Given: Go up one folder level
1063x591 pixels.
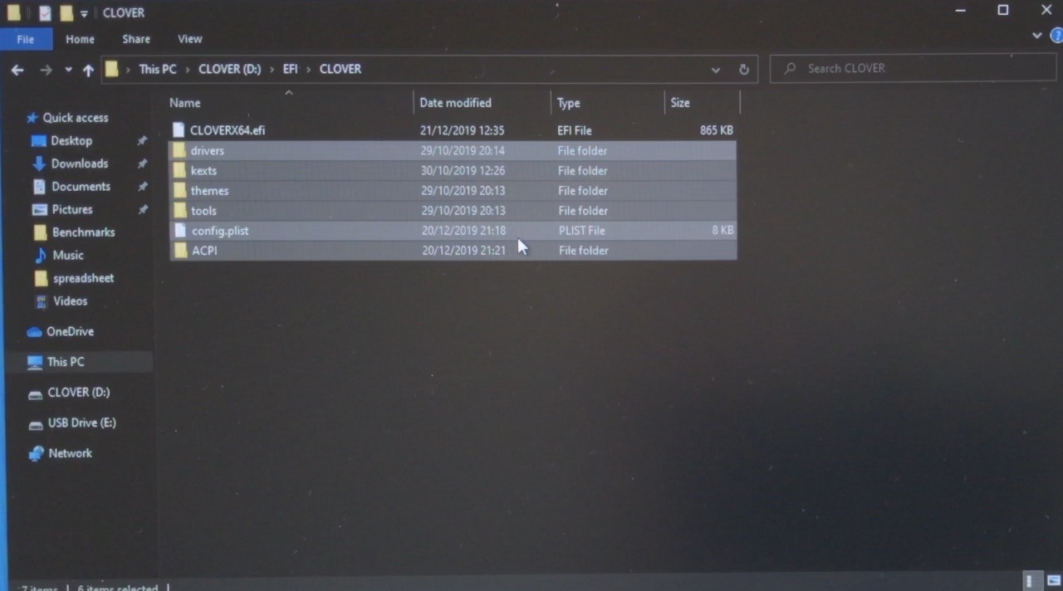Looking at the screenshot, I should [x=88, y=70].
